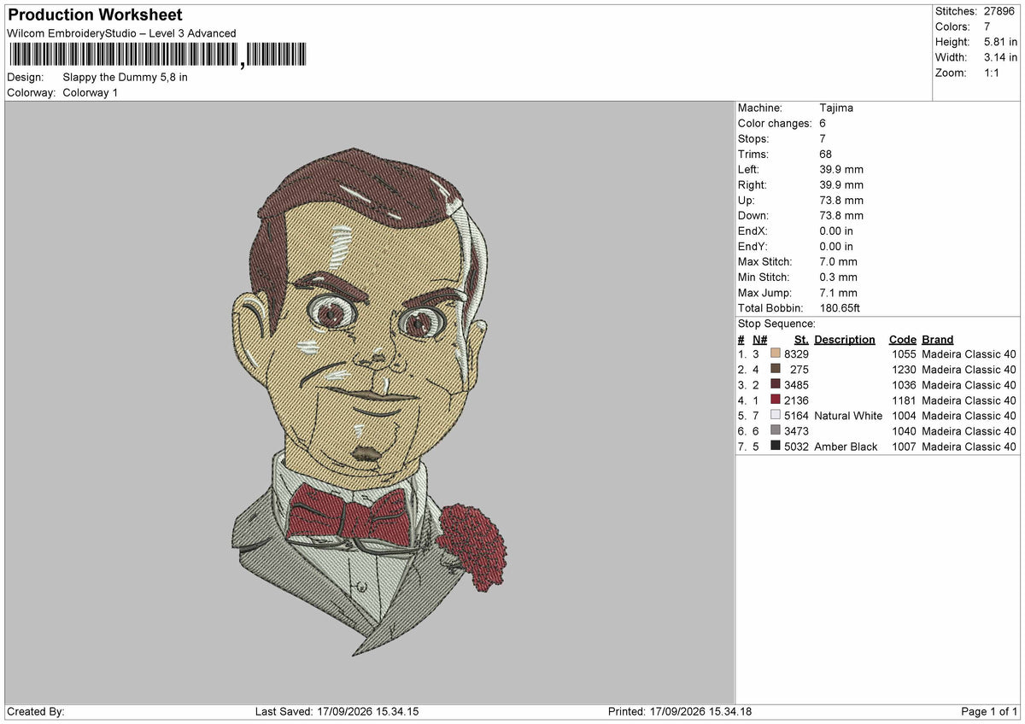The height and width of the screenshot is (724, 1025).
Task: Click the Up value 73.8 mm
Action: [841, 201]
